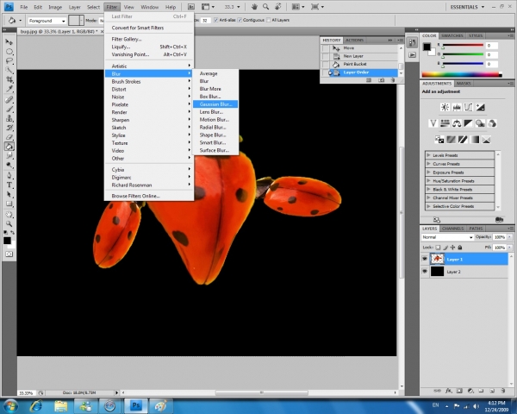
Task: Select the Healing Brush tool
Action: [9, 99]
